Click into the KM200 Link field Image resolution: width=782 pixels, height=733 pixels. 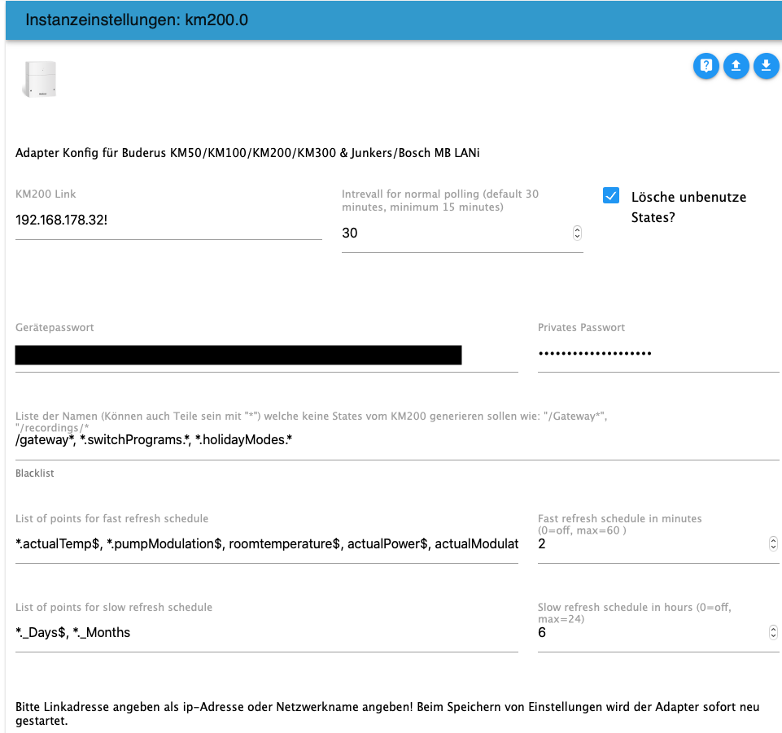pyautogui.click(x=168, y=220)
